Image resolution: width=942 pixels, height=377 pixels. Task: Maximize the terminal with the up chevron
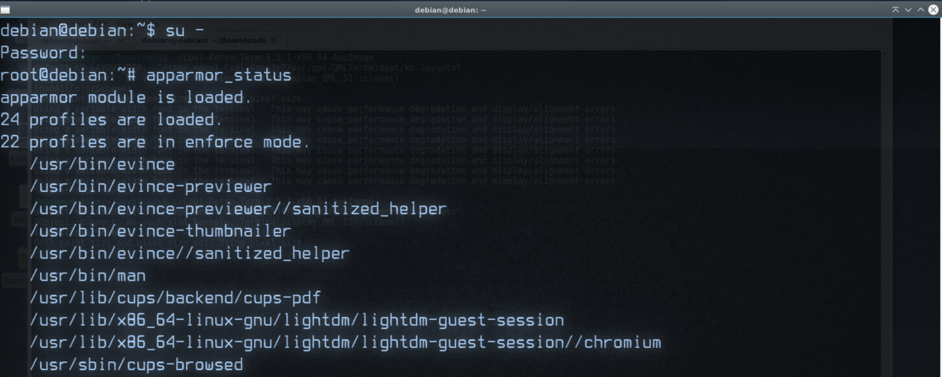922,9
